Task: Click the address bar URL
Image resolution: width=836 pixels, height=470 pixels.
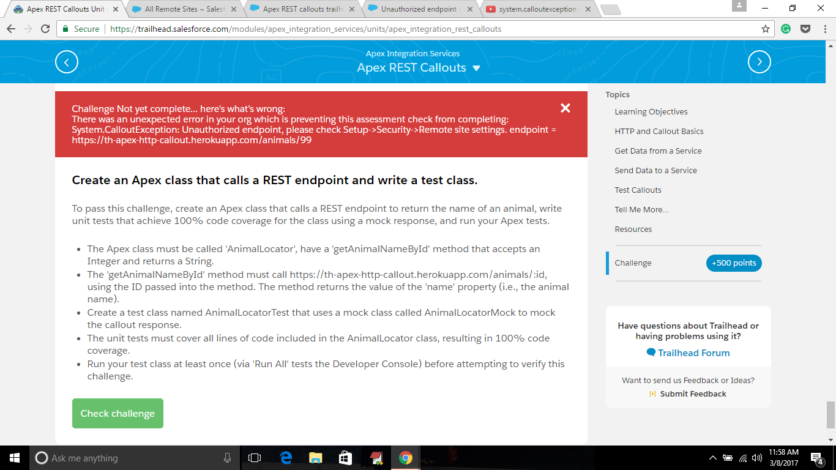Action: pyautogui.click(x=305, y=29)
